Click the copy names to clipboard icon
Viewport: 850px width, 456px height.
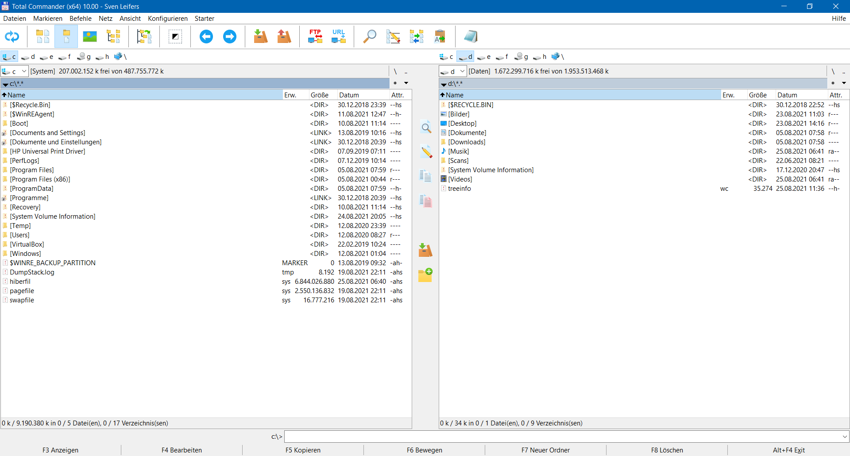[x=440, y=37]
